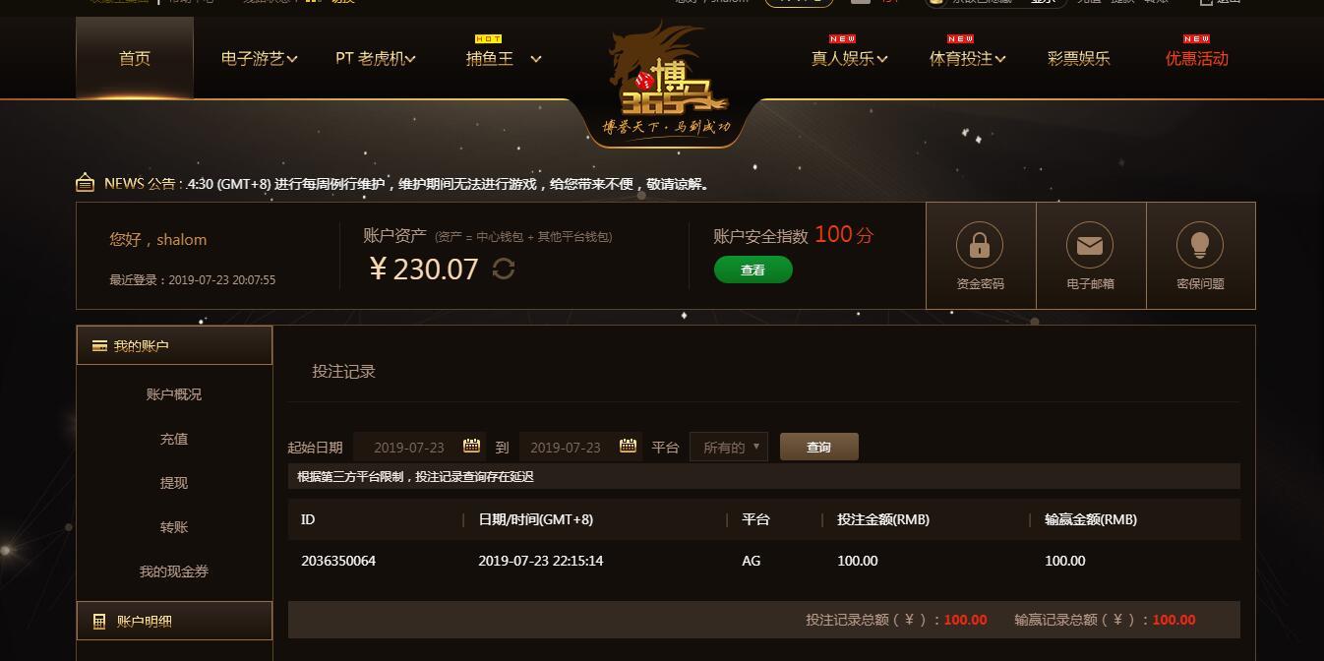
Task: Open calendar icon for start date
Action: [471, 446]
